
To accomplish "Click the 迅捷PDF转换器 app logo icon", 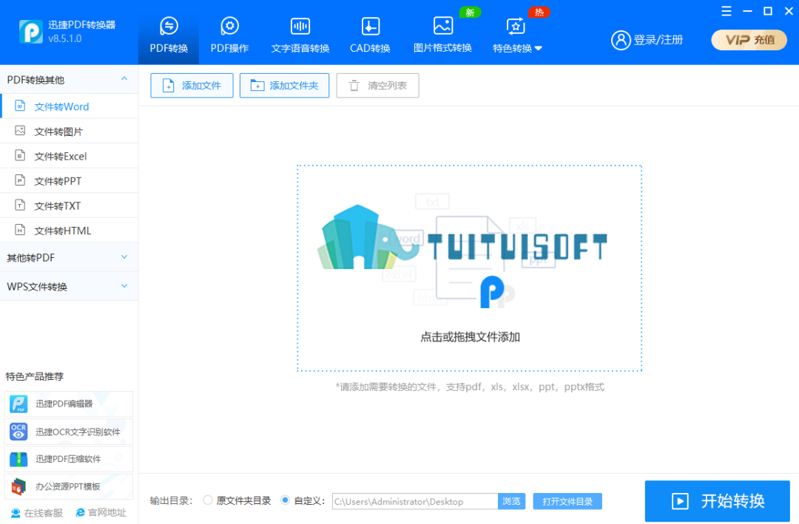I will point(31,32).
